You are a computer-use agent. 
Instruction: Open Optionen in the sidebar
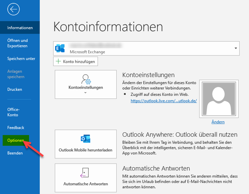click(x=16, y=140)
